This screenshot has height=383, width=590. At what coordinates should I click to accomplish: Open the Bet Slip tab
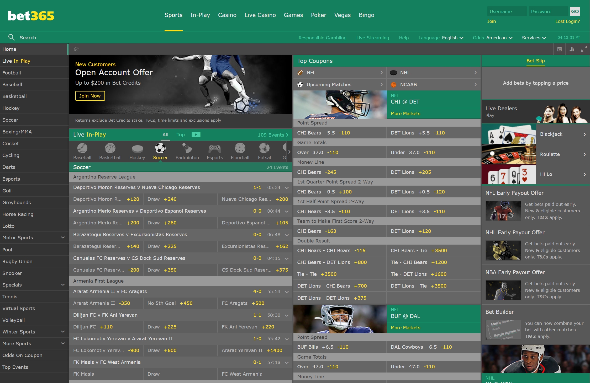[x=535, y=61]
